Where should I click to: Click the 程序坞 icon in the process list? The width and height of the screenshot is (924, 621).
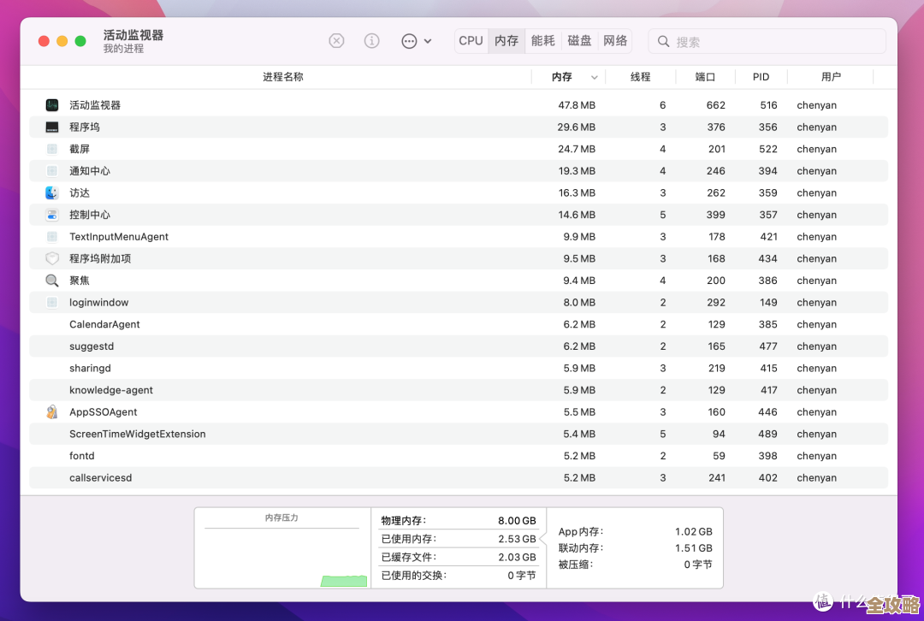(x=51, y=127)
